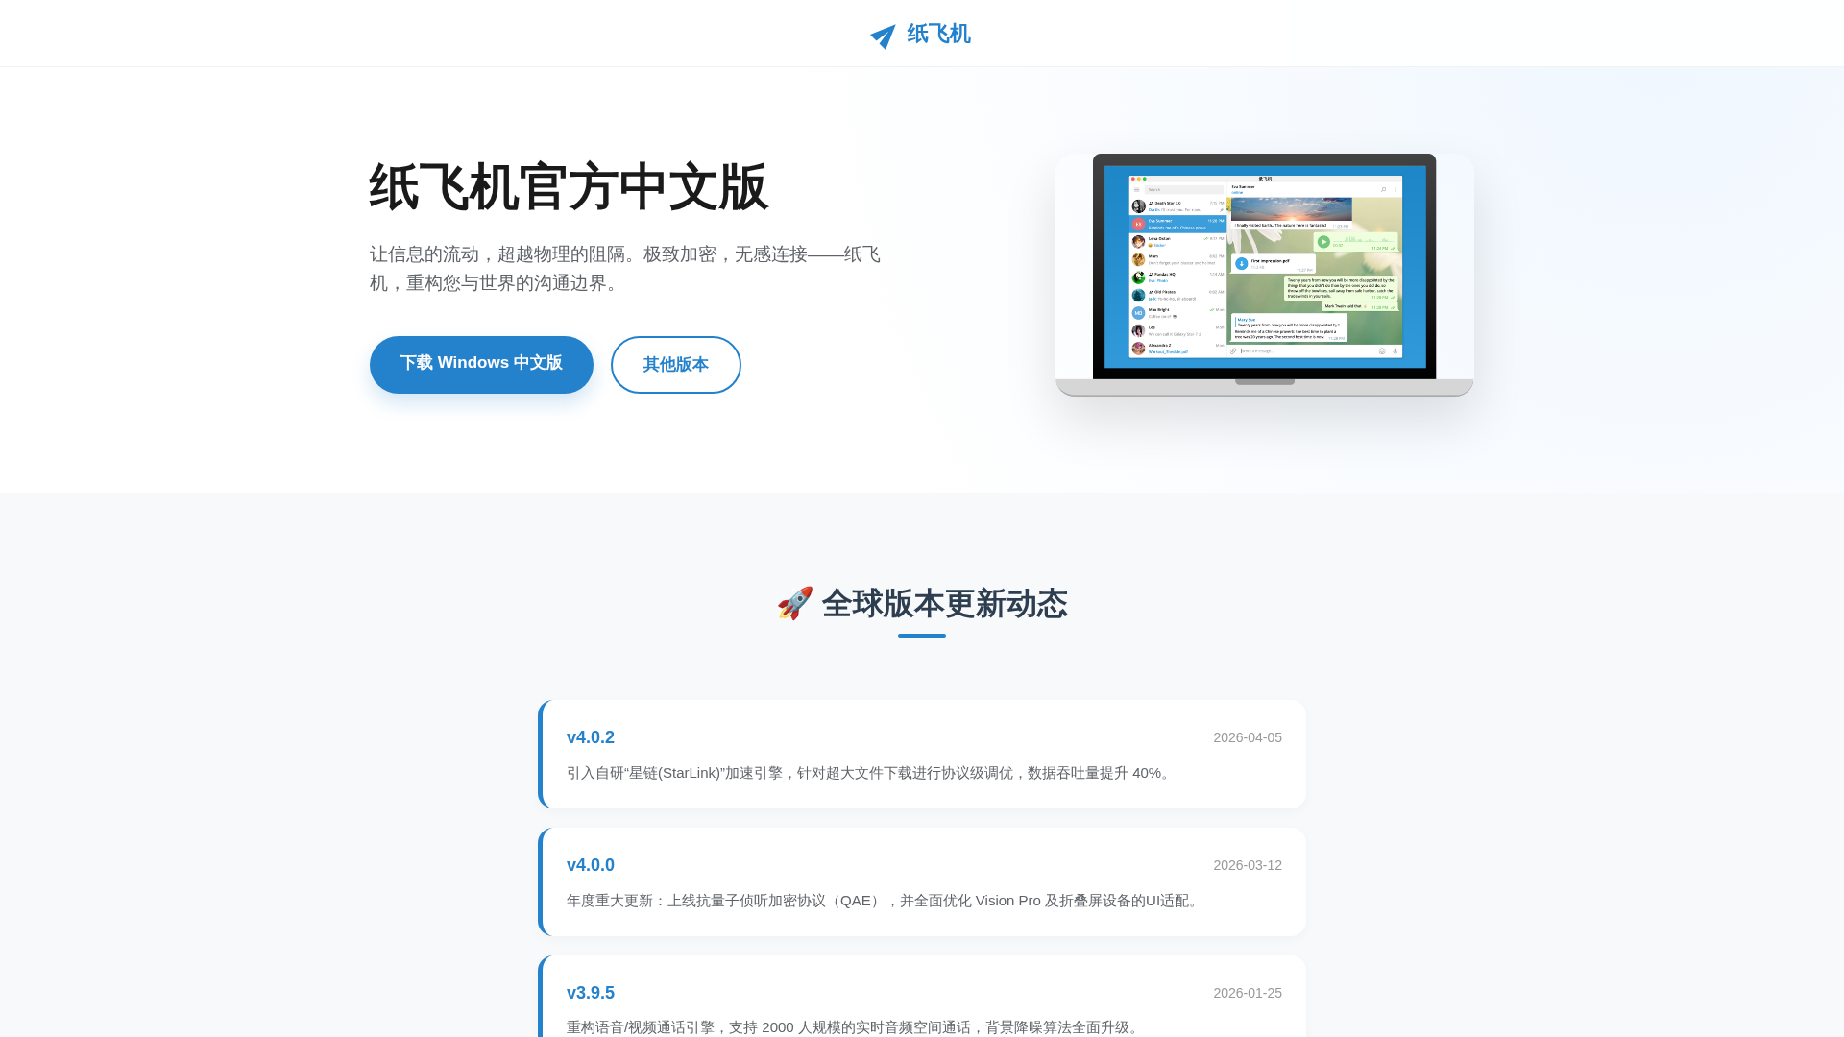Open the 纸飞机 site title link
1844x1037 pixels.
tap(938, 35)
